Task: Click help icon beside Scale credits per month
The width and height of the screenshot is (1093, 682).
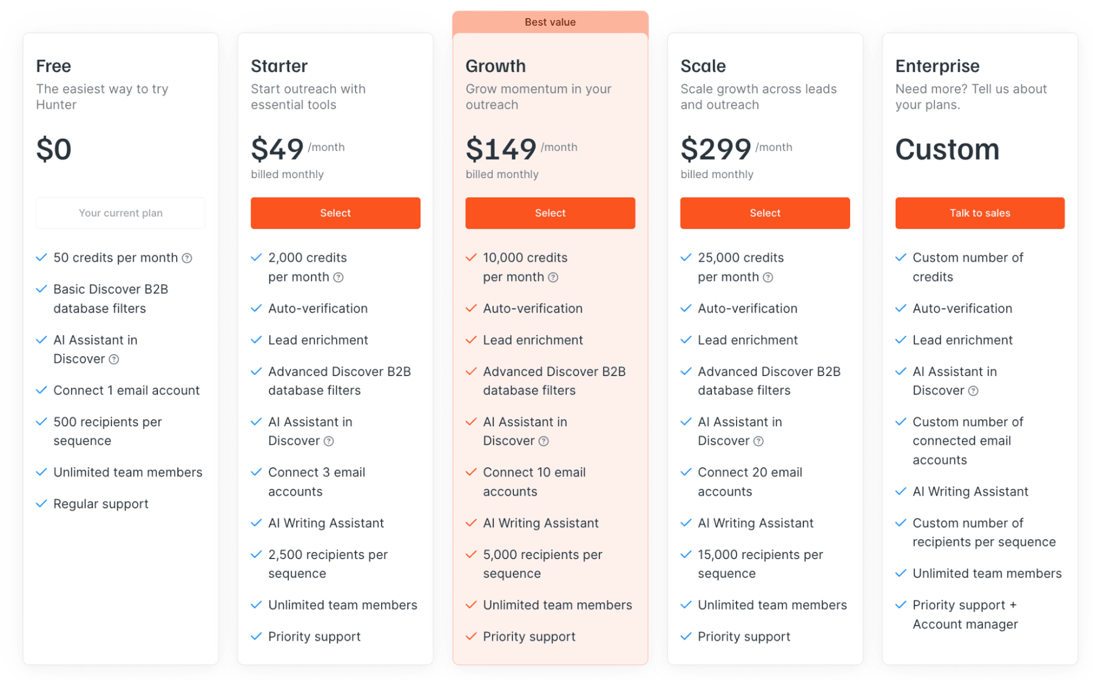Action: tap(768, 278)
